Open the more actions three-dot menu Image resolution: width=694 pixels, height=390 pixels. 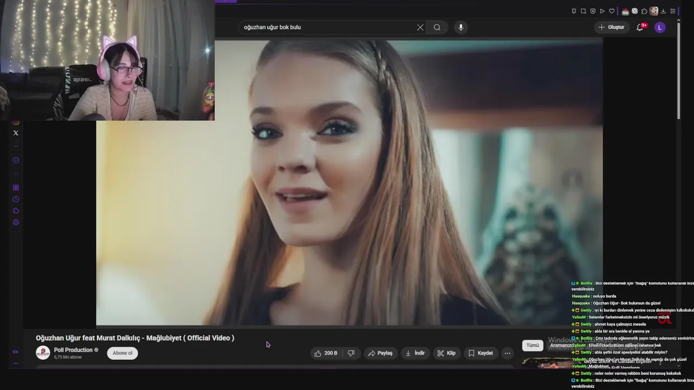coord(507,353)
